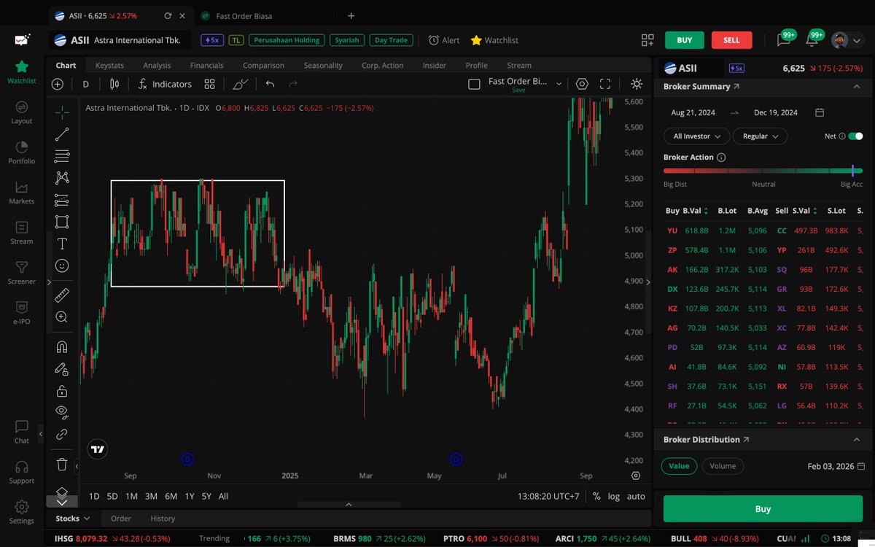Add ASII to Watchlist star button
Viewport: 875px width, 547px height.
(x=494, y=40)
